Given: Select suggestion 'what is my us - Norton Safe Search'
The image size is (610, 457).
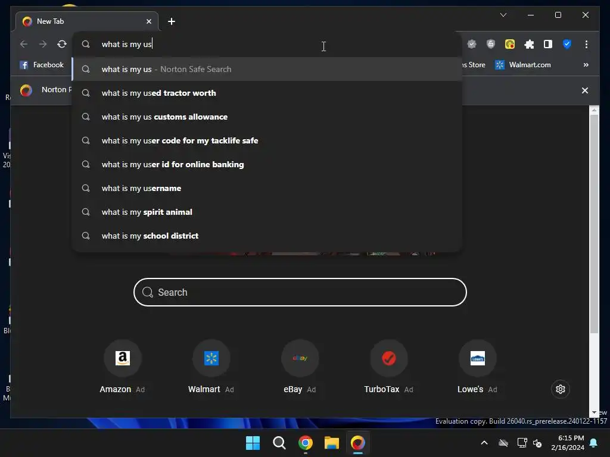Looking at the screenshot, I should [x=267, y=69].
